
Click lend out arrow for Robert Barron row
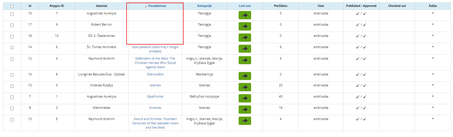tap(245, 26)
